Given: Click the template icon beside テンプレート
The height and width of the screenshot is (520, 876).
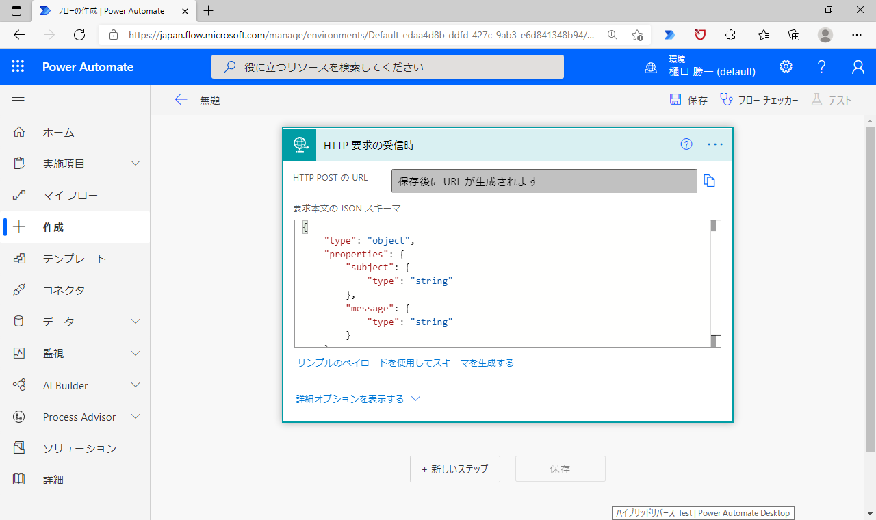Looking at the screenshot, I should [19, 259].
